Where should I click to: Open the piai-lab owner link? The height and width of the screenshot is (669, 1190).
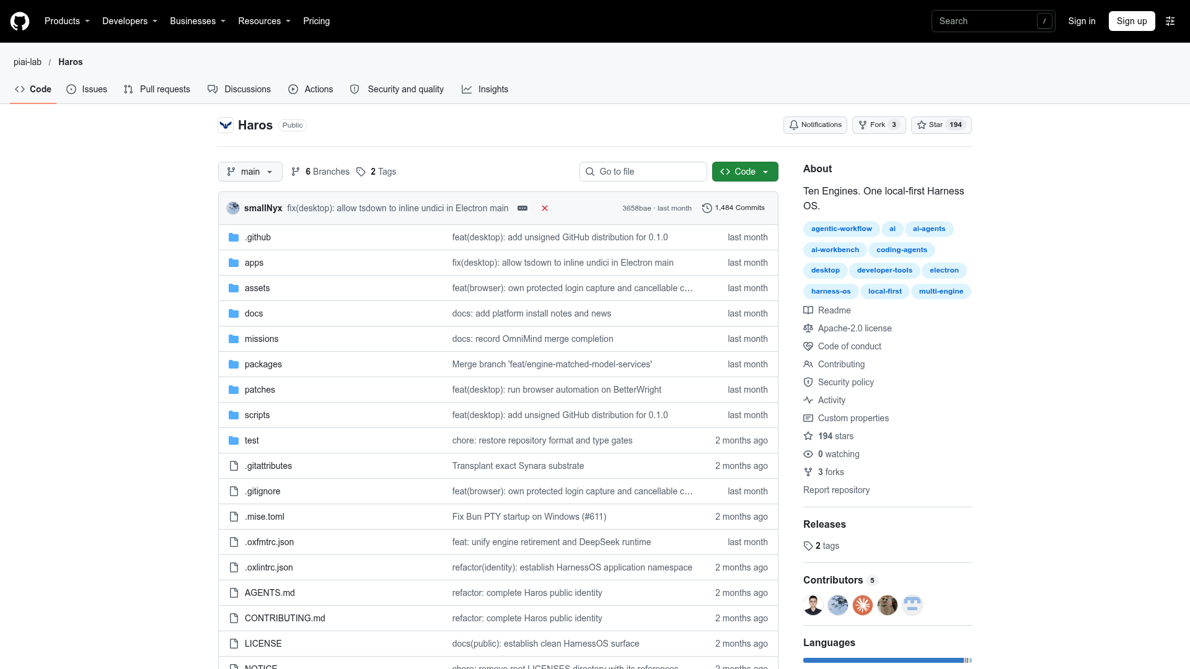click(27, 62)
